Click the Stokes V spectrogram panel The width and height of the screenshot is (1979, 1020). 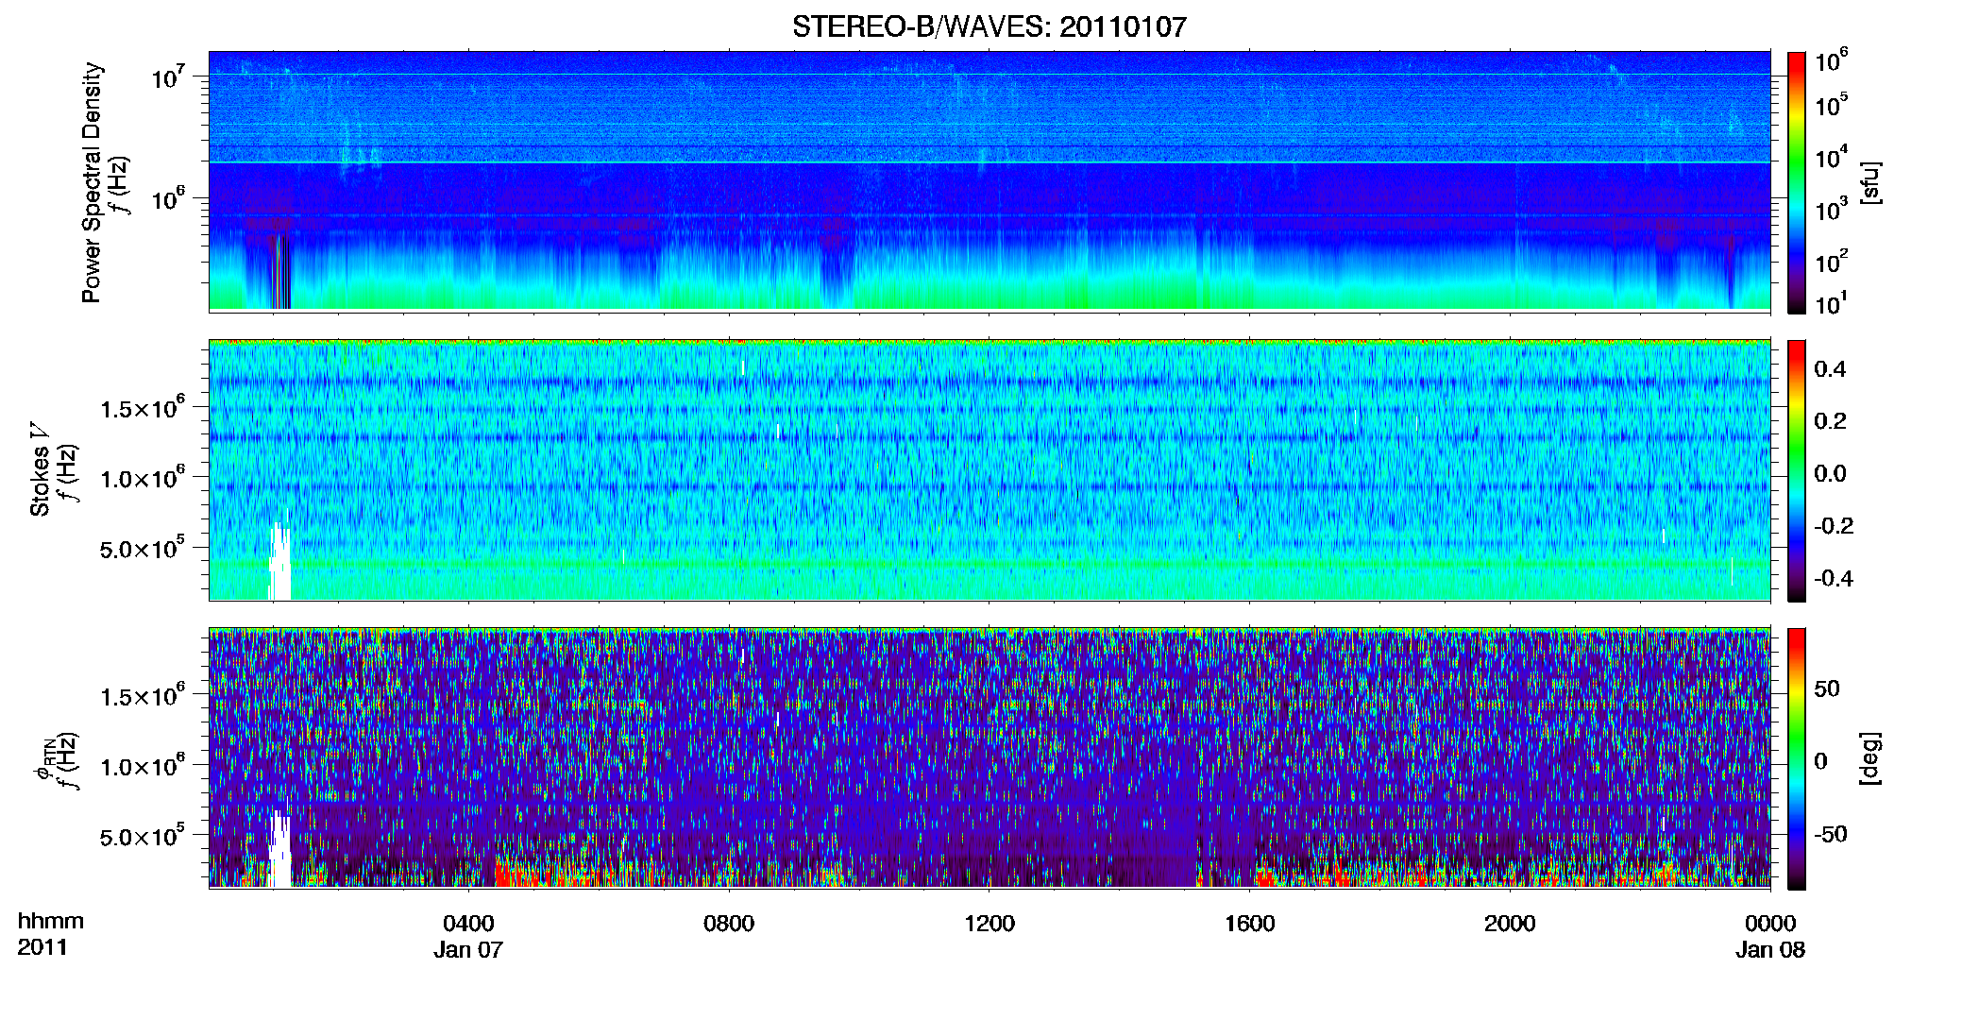click(989, 469)
